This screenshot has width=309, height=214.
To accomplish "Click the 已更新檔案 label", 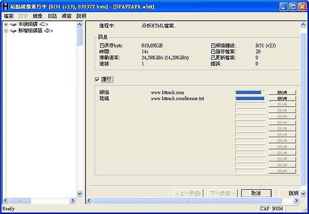I will click(x=224, y=58).
